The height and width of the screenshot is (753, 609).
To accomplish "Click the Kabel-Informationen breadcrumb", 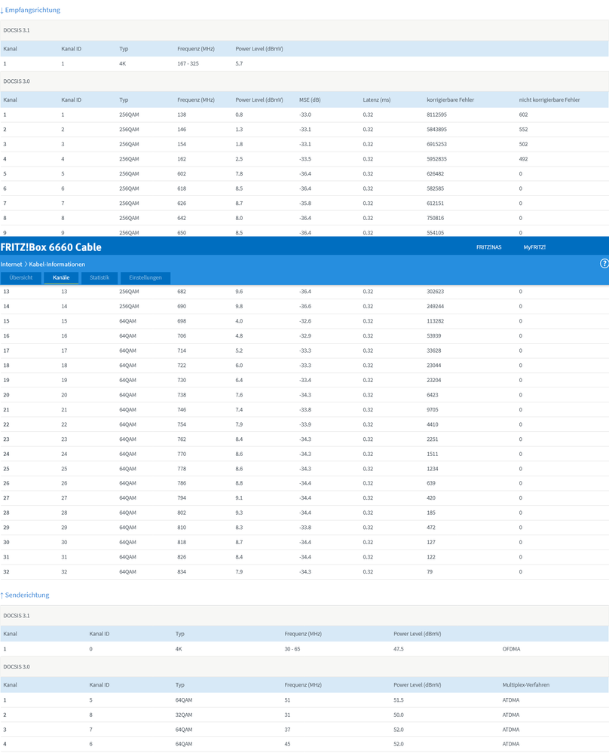I will 57,264.
